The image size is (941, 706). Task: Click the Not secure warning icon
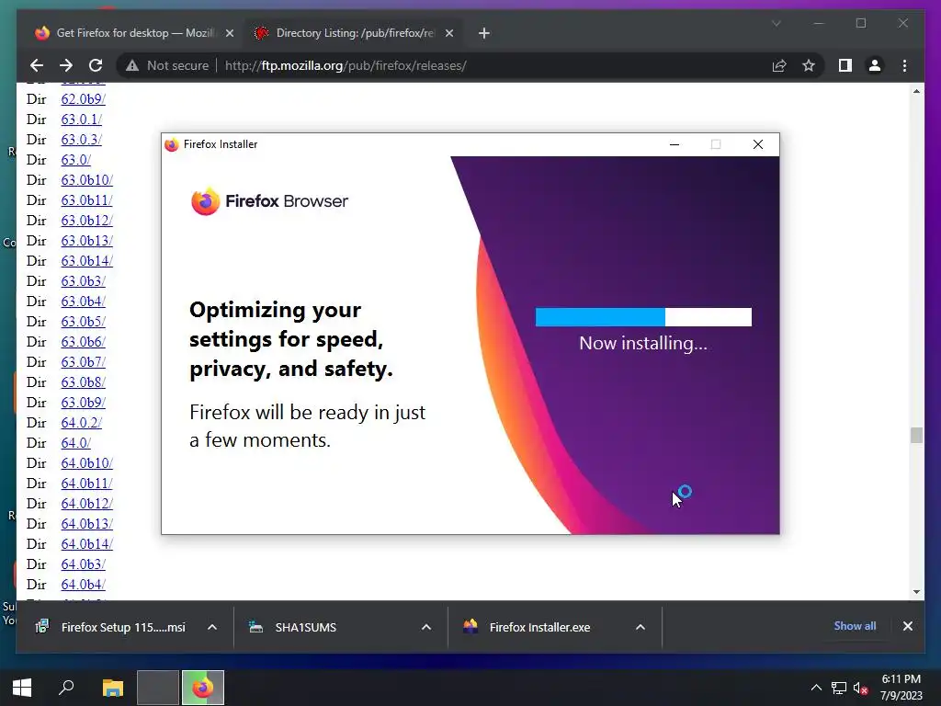pos(132,65)
